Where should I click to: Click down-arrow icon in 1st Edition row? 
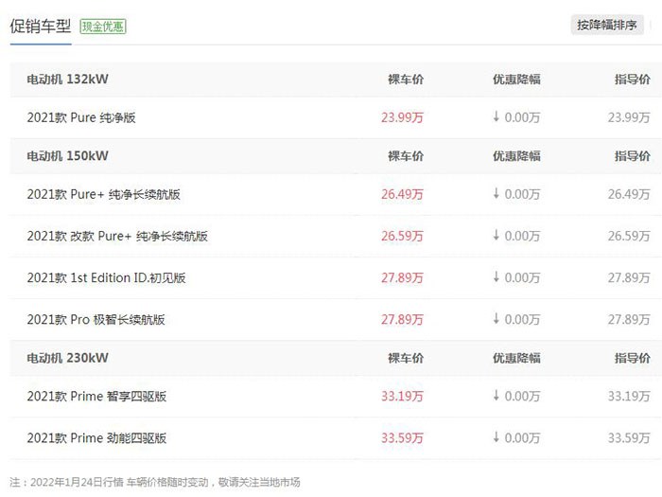pyautogui.click(x=496, y=276)
